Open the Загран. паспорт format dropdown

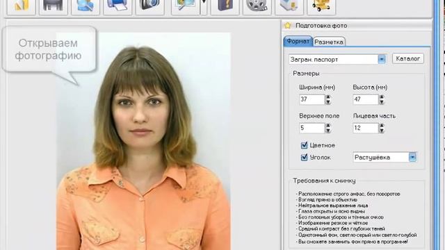382,59
